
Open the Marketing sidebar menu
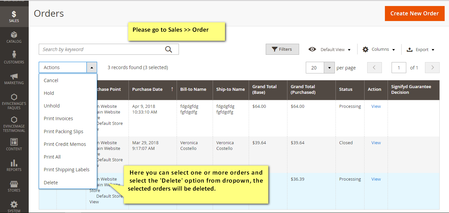[14, 79]
